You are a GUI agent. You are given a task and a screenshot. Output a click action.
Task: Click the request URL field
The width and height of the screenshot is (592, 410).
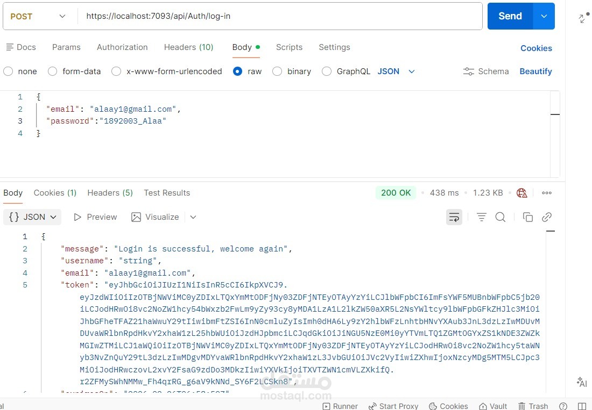(280, 16)
